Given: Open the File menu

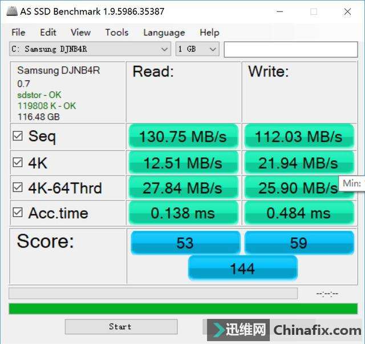Looking at the screenshot, I should point(18,33).
